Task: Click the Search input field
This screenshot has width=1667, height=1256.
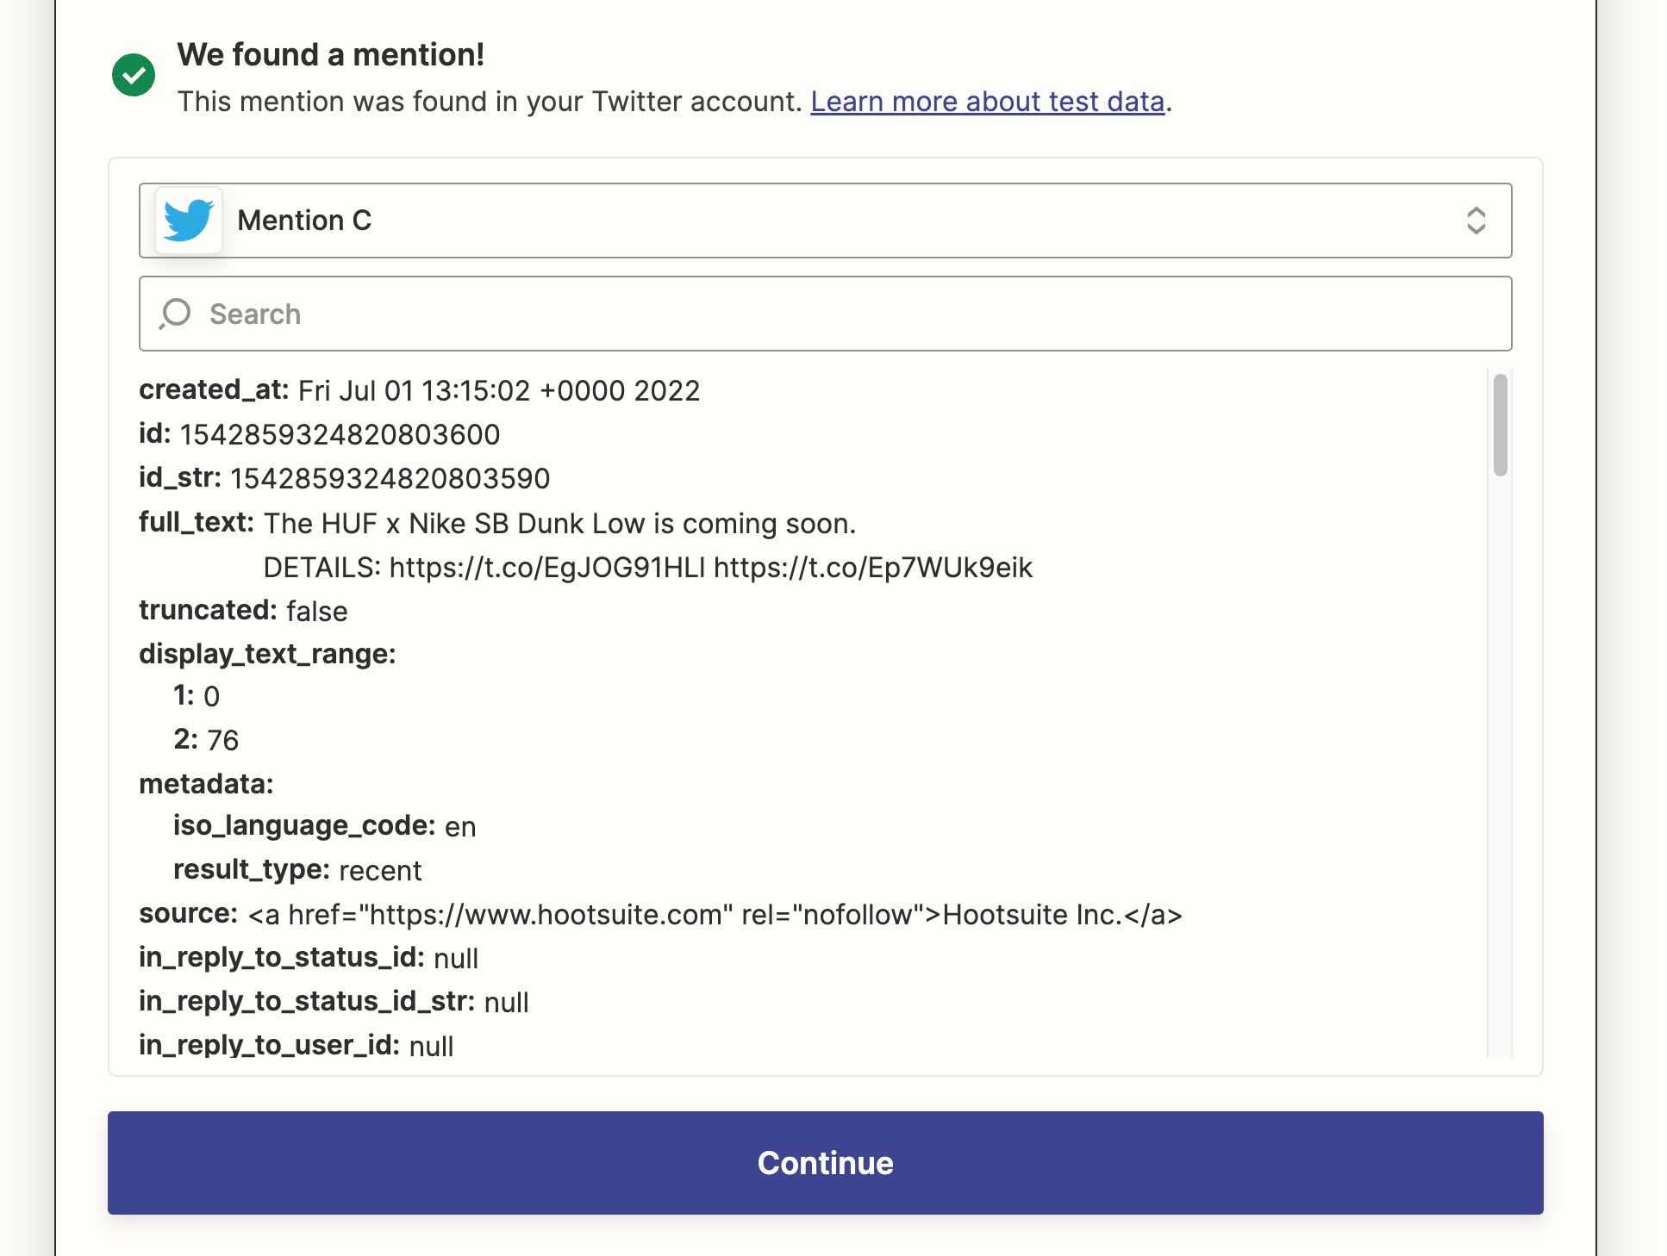Action: click(825, 314)
